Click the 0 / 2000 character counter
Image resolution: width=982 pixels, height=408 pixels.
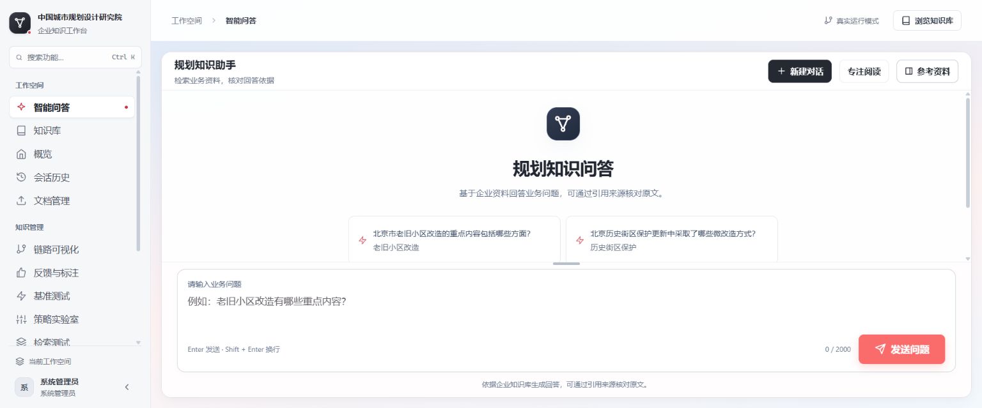[x=838, y=349]
